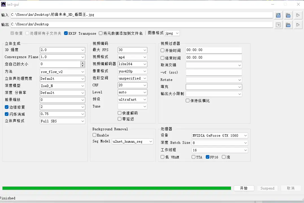The height and width of the screenshot is (203, 304).
Task: Click the 结束时间 time field
Action: pyautogui.click(x=214, y=58)
